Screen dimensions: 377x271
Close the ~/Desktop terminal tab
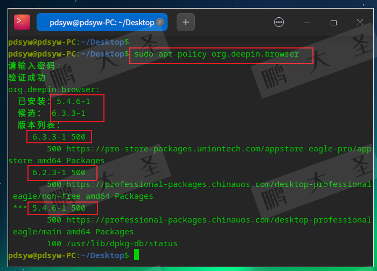pyautogui.click(x=160, y=22)
